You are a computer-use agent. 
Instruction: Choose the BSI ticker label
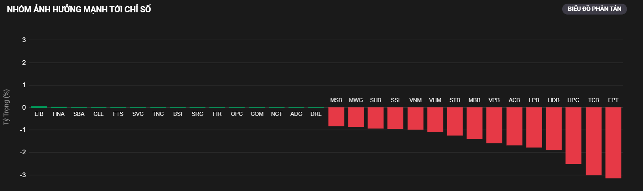coord(178,114)
